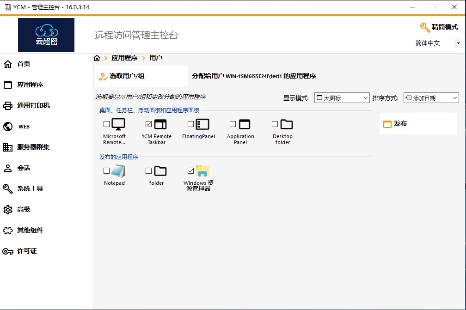Click the Notepad label
Image resolution: width=466 pixels, height=310 pixels.
pos(115,183)
